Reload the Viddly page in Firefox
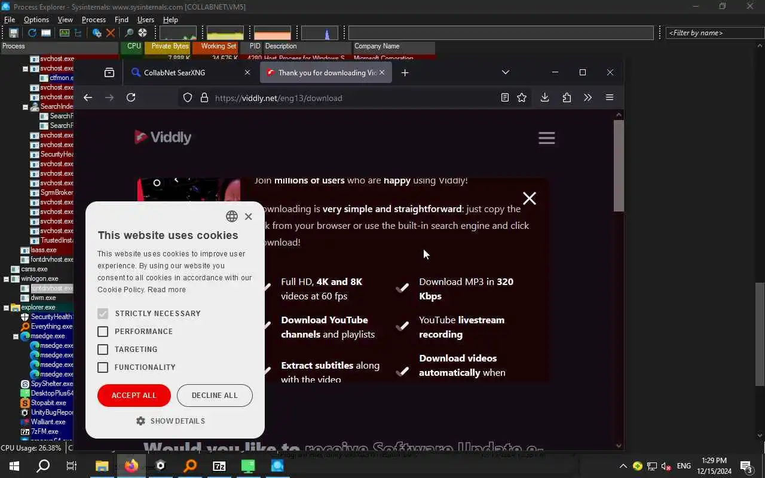The width and height of the screenshot is (765, 478). coord(131,97)
